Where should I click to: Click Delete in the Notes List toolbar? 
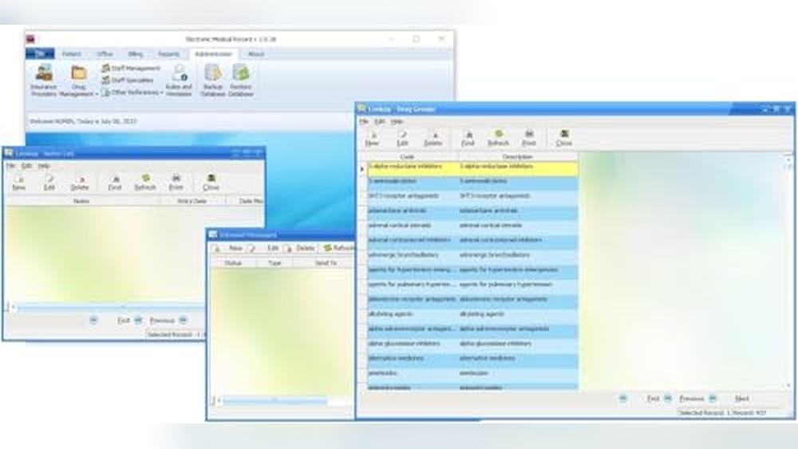click(x=80, y=182)
